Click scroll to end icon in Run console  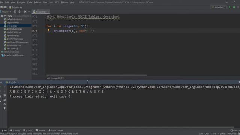point(4,100)
